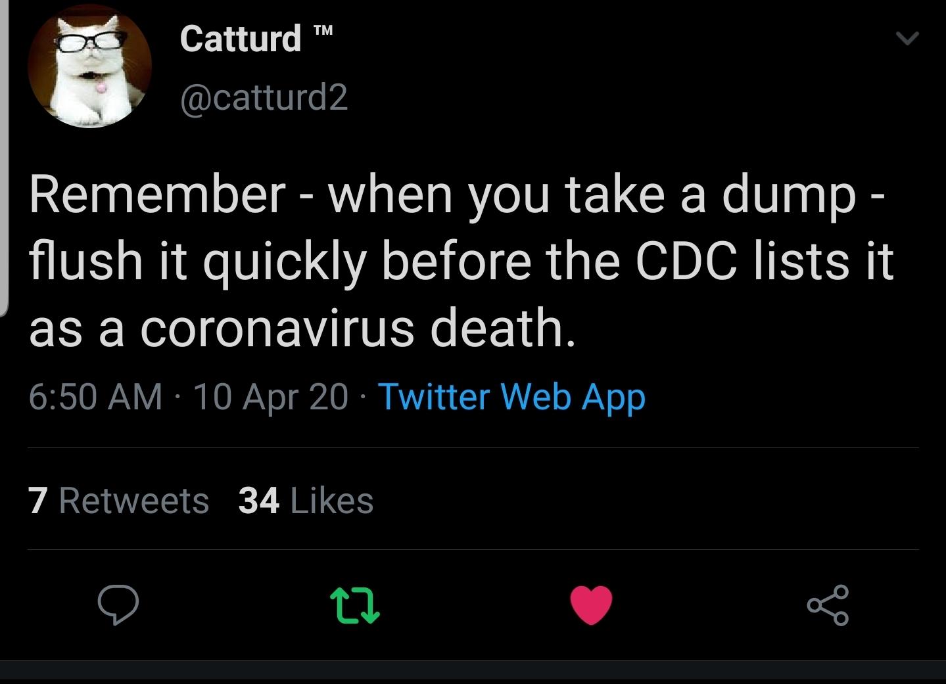Click the @catturd2 handle
The width and height of the screenshot is (946, 684).
[x=264, y=97]
